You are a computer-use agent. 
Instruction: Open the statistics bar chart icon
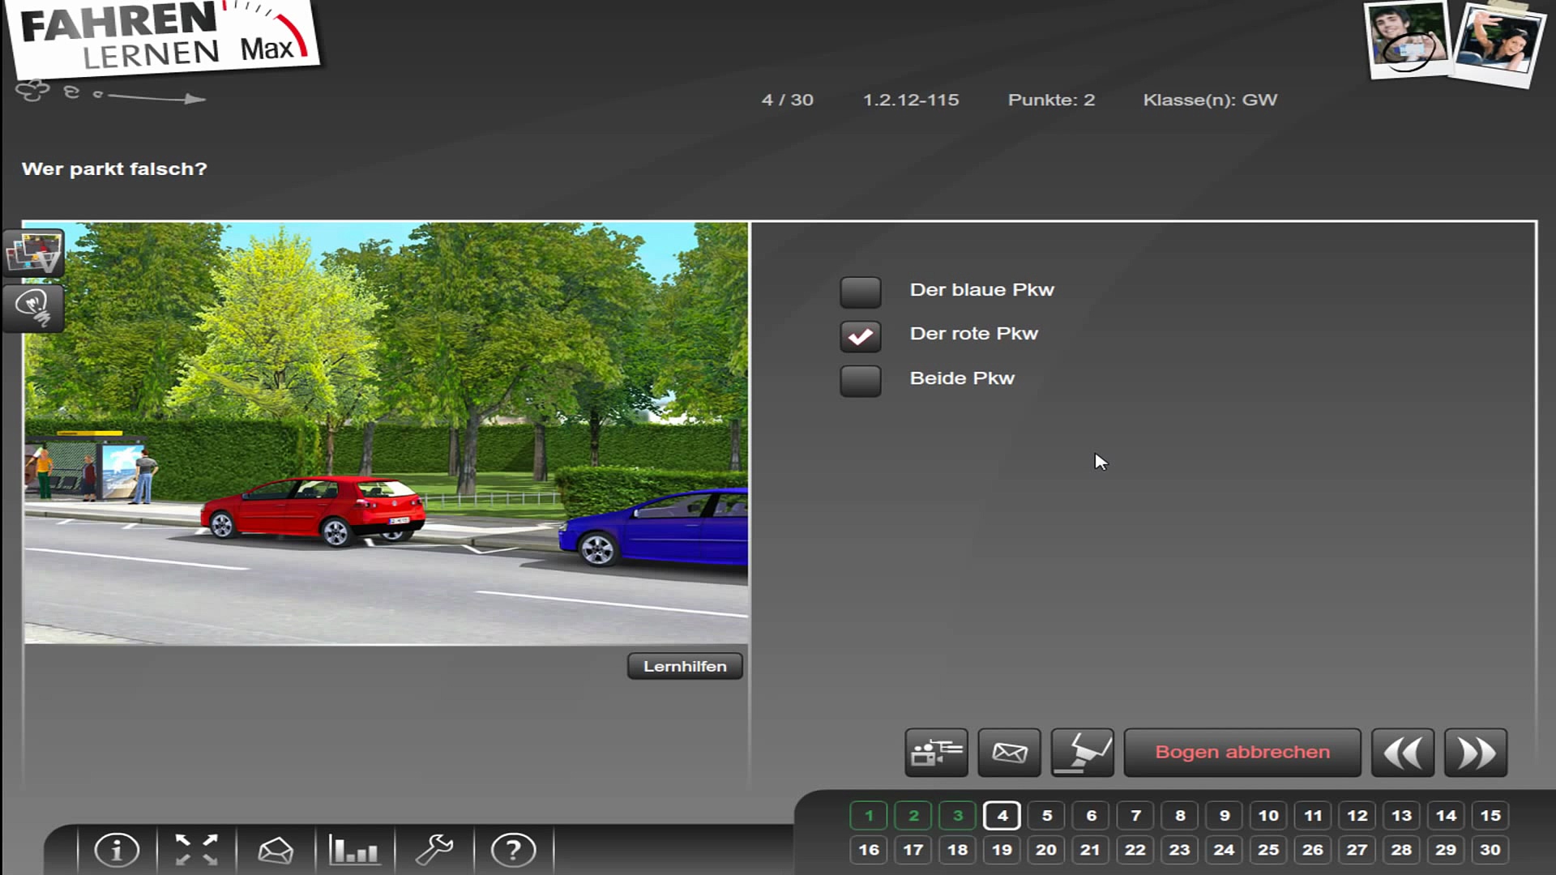click(353, 850)
